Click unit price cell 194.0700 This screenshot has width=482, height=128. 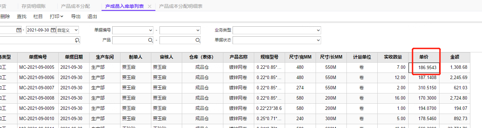pos(424,108)
